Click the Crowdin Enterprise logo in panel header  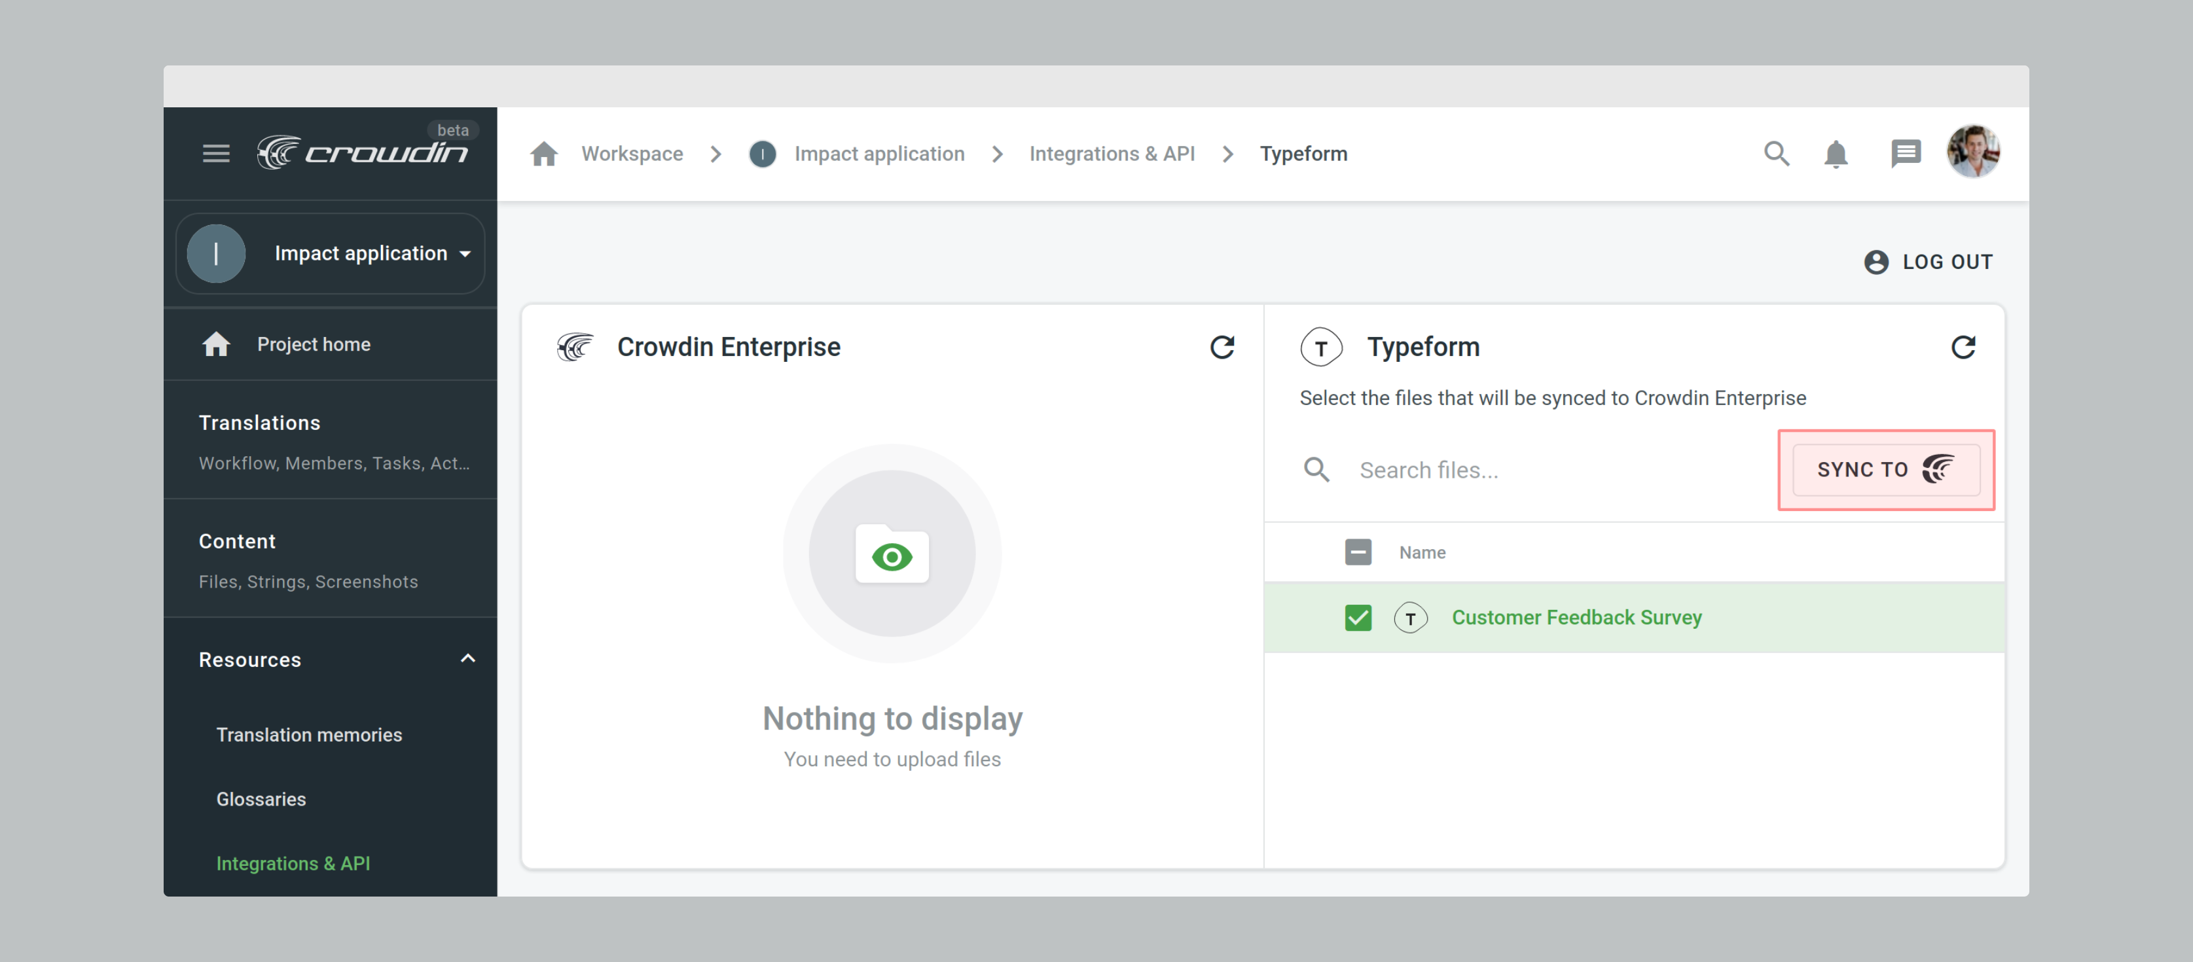[575, 347]
